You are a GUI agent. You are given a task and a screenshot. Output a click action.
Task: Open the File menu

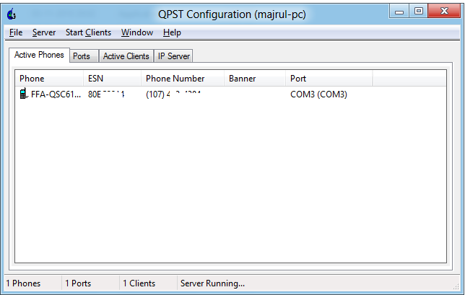pos(16,32)
